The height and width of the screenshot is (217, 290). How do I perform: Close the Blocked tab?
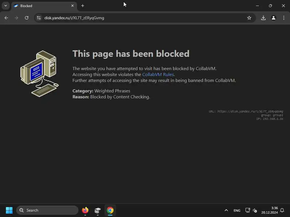[72, 6]
